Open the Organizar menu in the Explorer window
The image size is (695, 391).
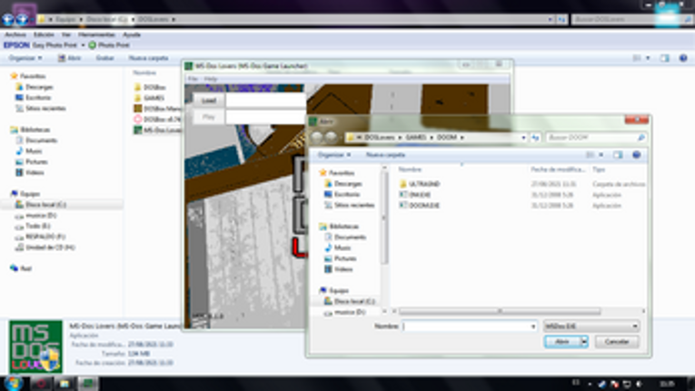point(25,58)
